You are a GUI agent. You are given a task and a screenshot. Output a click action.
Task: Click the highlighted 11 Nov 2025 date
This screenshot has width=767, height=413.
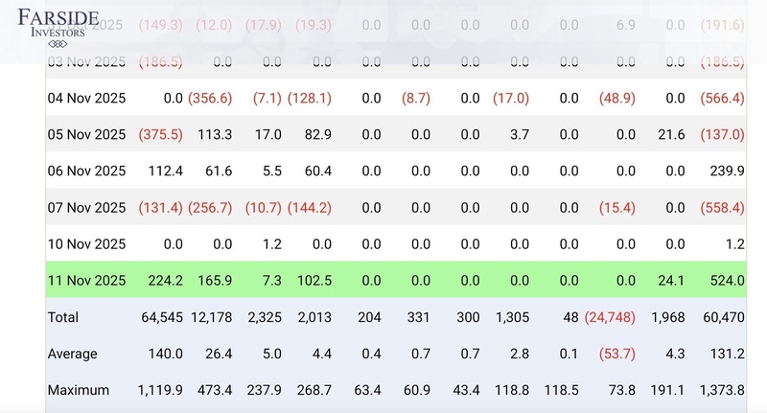coord(86,281)
